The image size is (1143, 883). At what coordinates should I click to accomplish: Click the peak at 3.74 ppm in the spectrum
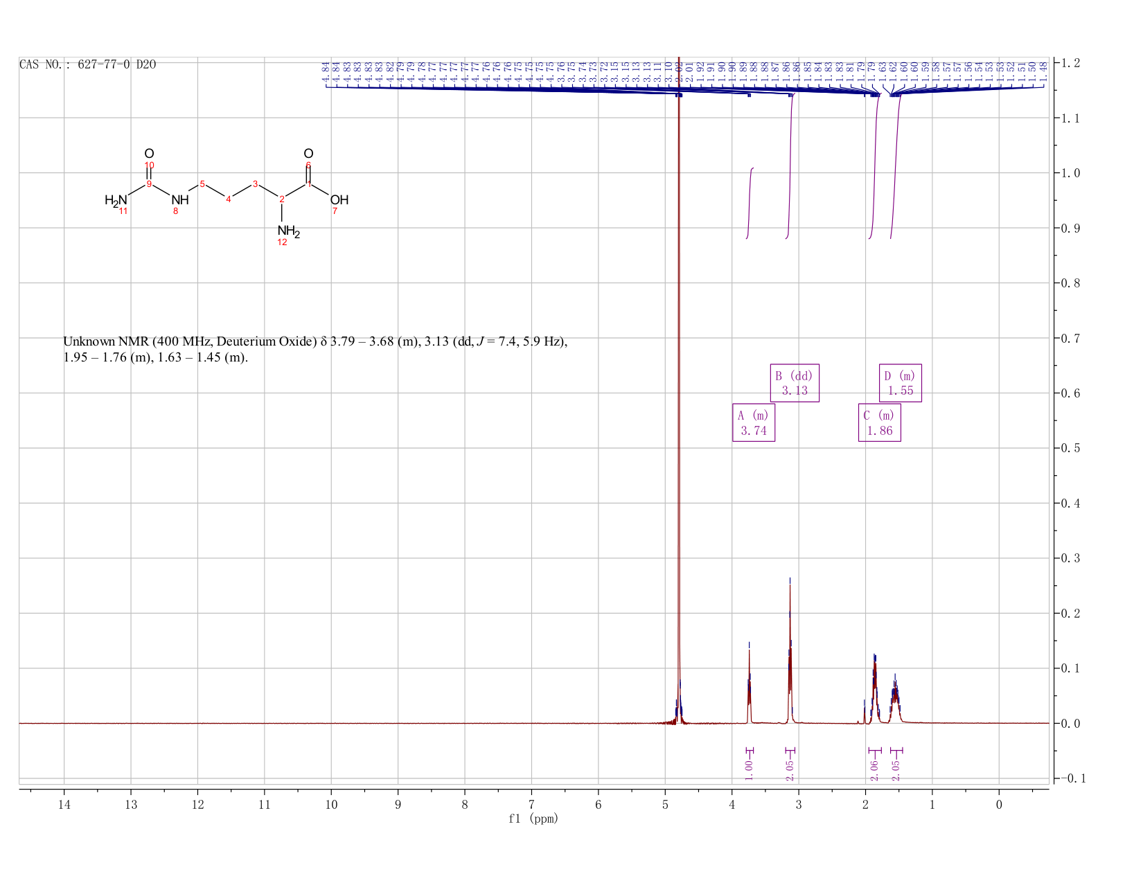[x=749, y=686]
